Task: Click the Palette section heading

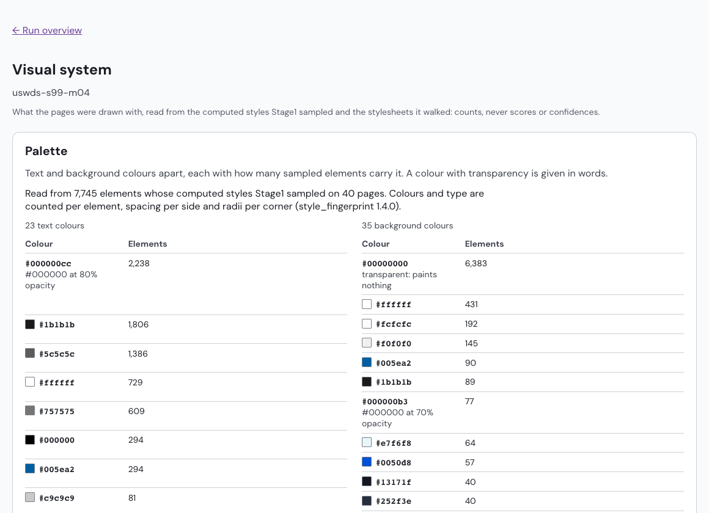Action: pos(46,151)
